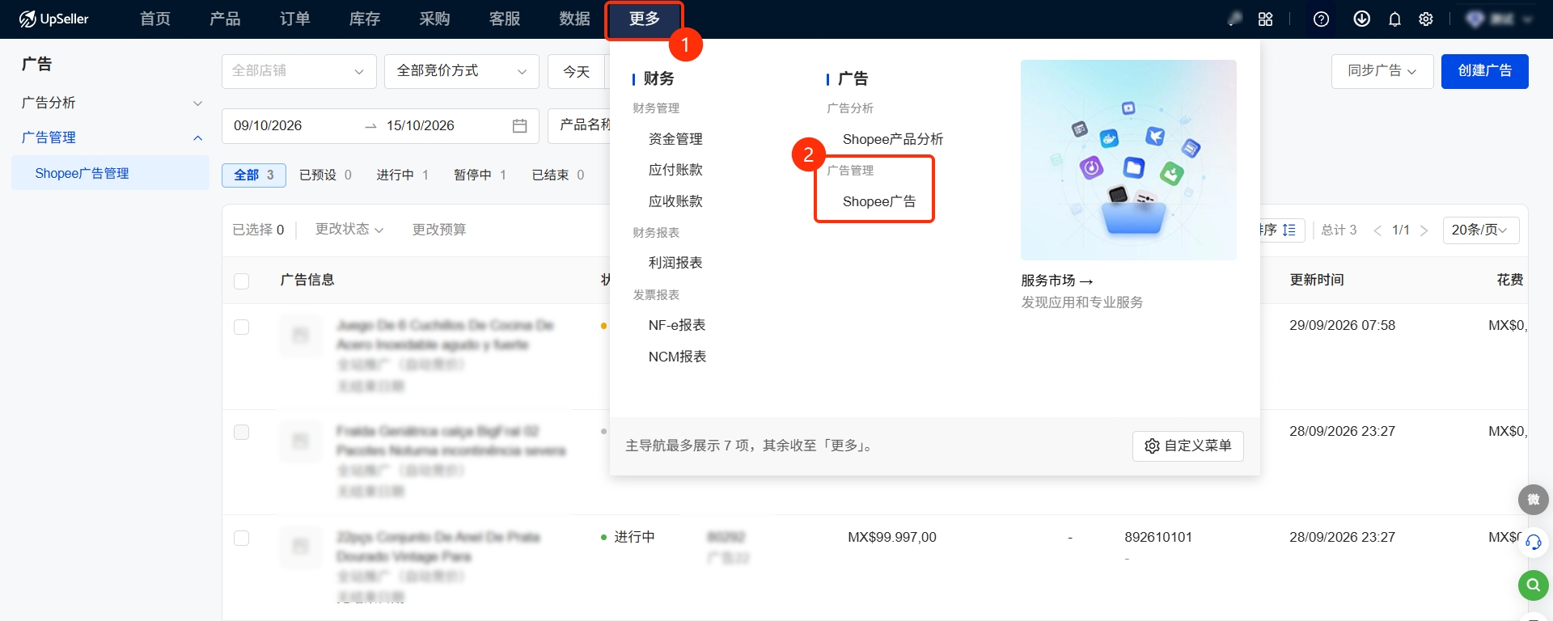Open 资金管理 under 财务管理
Screen dimensions: 1553x621
675,139
